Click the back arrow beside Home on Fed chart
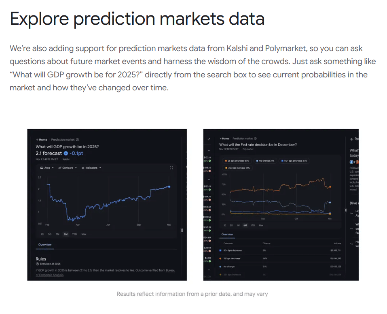387x314 pixels. (x=221, y=139)
